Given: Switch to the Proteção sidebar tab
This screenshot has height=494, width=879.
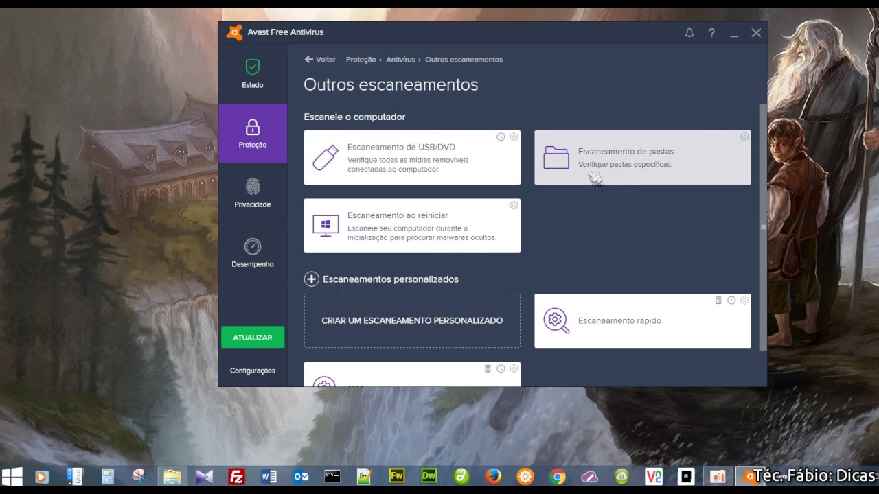Looking at the screenshot, I should [x=252, y=133].
